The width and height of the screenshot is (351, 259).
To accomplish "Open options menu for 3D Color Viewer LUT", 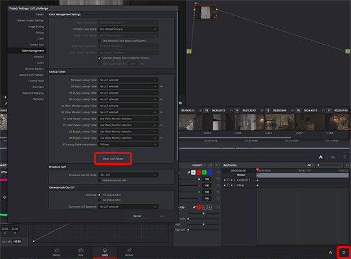I will click(x=161, y=125).
